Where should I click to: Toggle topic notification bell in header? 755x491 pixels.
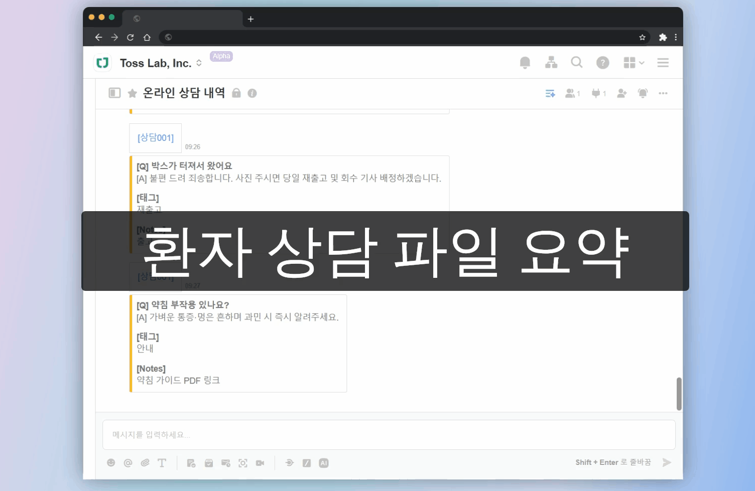point(643,93)
